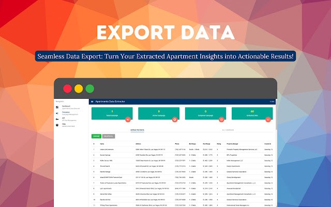The width and height of the screenshot is (331, 207).
Task: Click the round icon on Total Campaign card
Action: click(128, 120)
